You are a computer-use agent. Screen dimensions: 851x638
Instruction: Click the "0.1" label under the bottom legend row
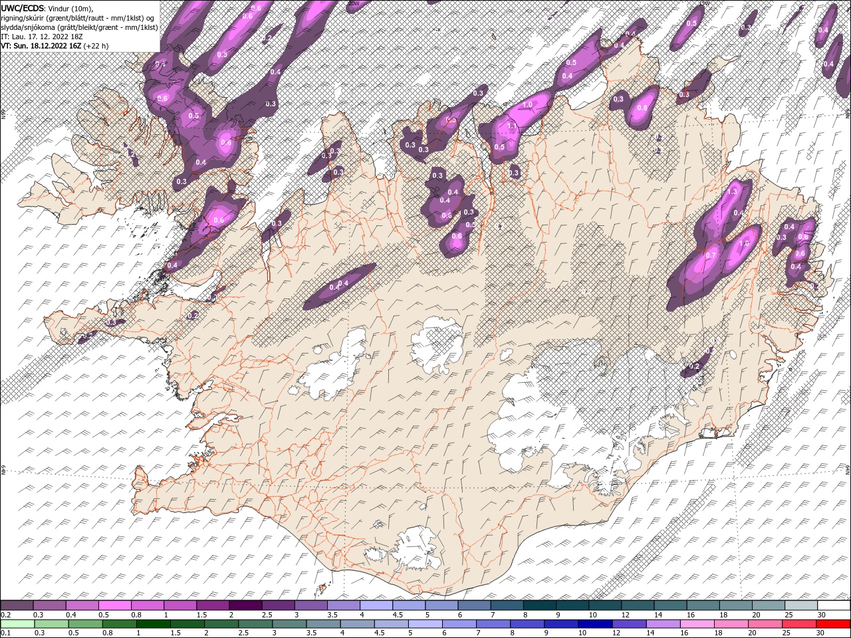[5, 633]
